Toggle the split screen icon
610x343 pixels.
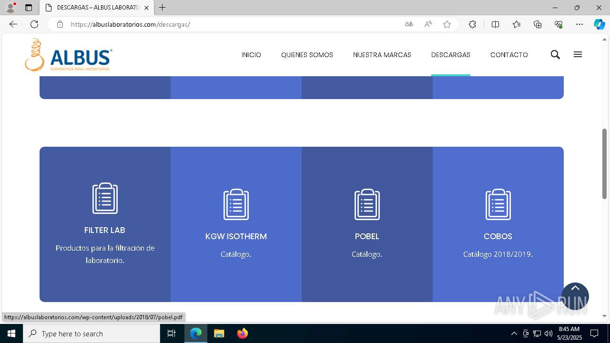(495, 24)
